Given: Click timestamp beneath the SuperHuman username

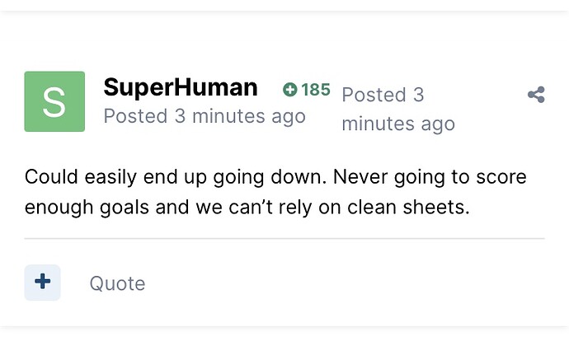Looking at the screenshot, I should click(205, 116).
